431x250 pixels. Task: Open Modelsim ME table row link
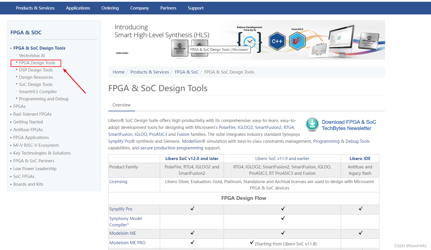[x=123, y=233]
